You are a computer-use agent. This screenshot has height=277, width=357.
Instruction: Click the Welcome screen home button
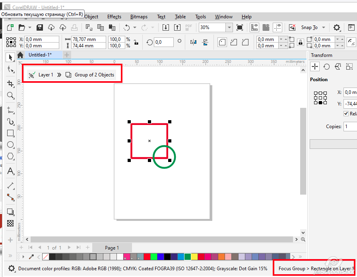(20, 55)
